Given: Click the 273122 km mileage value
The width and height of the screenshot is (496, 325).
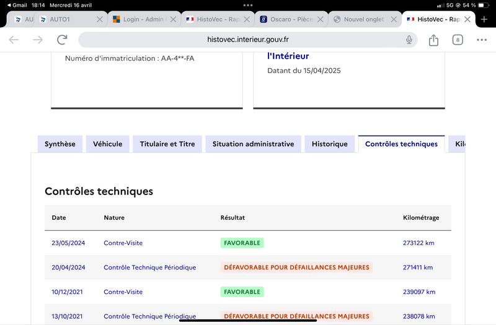Looking at the screenshot, I should [418, 243].
